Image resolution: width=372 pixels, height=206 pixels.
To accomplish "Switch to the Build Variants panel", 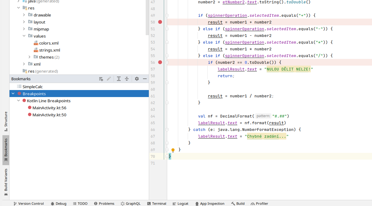I will pos(5,182).
